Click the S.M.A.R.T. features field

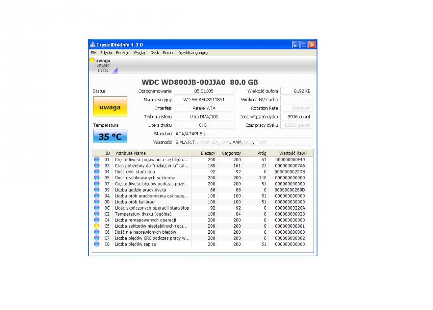click(x=243, y=142)
